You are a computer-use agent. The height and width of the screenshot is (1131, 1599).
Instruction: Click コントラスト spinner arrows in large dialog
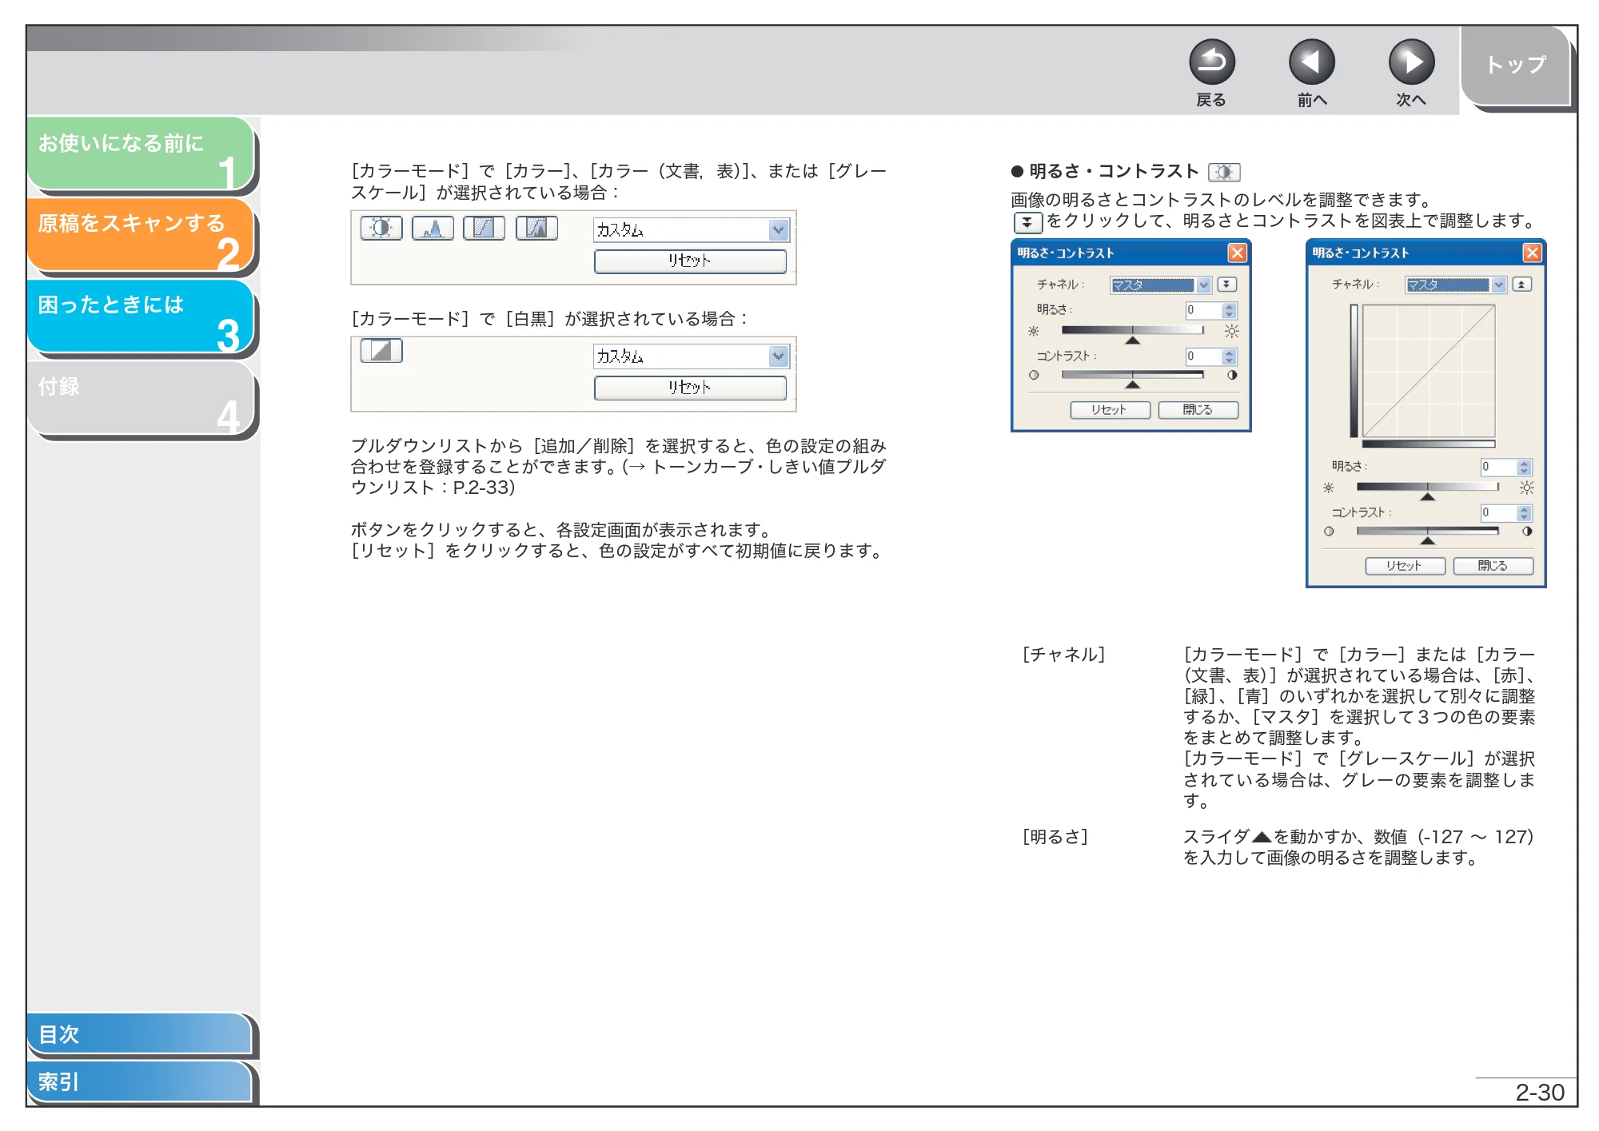1525,513
